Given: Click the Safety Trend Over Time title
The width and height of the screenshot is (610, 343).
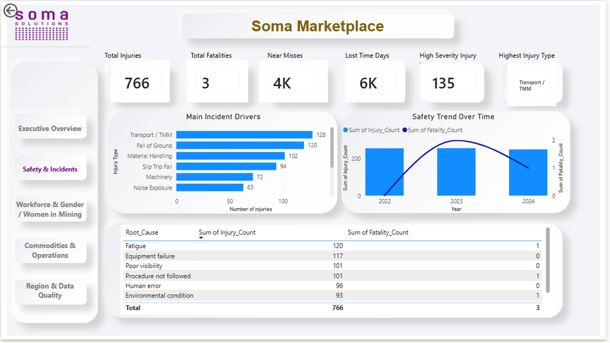Looking at the screenshot, I should click(453, 117).
